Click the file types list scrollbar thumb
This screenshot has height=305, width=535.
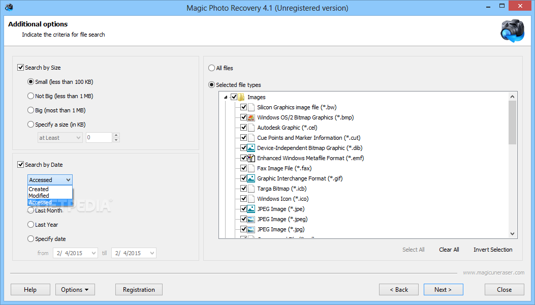pos(512,123)
